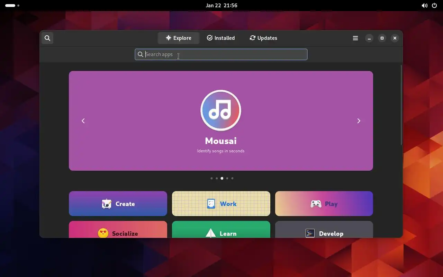Open the Mousai featured title
Image resolution: width=443 pixels, height=277 pixels.
coord(221,141)
